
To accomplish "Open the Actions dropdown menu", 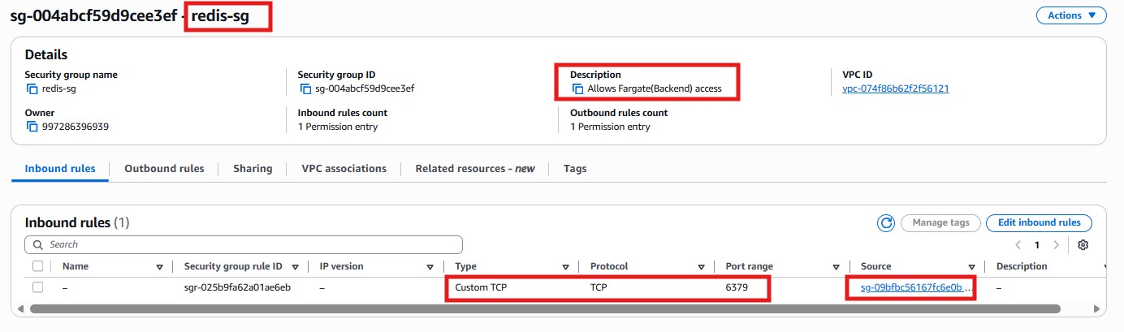I will pos(1071,15).
